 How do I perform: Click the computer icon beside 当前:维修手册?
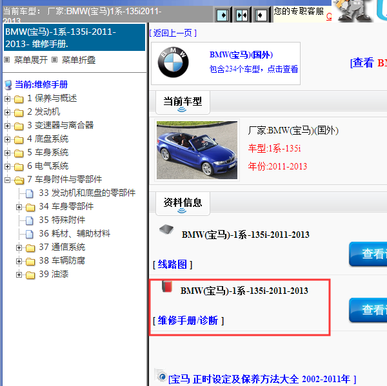pyautogui.click(x=8, y=85)
